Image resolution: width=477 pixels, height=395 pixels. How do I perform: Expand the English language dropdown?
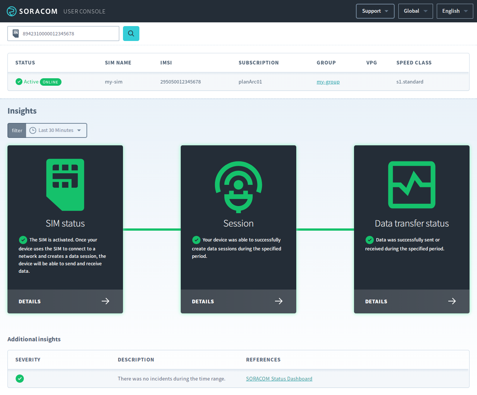pyautogui.click(x=455, y=11)
